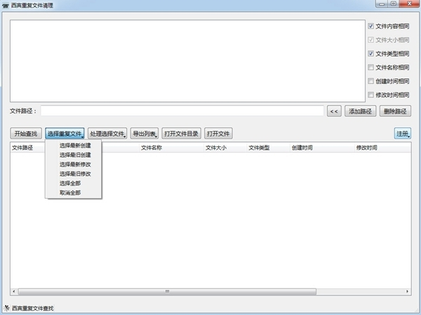Select the 选择最旧修改 menu entry

[74, 174]
